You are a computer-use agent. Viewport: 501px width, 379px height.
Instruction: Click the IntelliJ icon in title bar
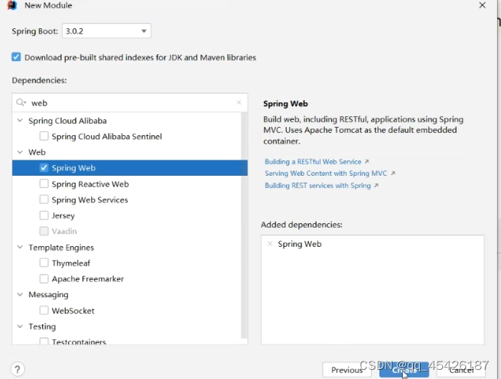coord(11,5)
